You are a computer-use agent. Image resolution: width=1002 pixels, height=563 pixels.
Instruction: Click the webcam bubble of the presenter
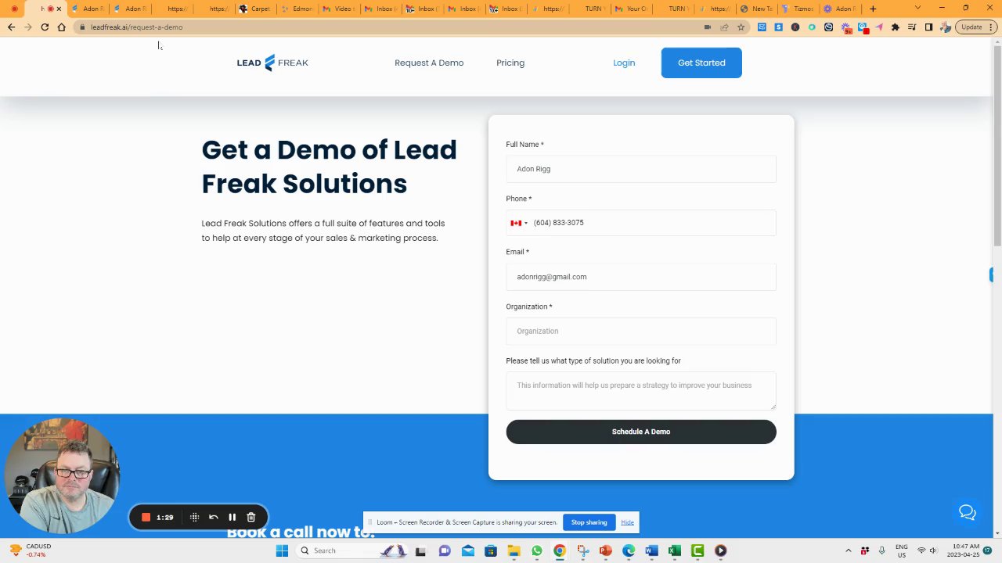click(x=63, y=475)
